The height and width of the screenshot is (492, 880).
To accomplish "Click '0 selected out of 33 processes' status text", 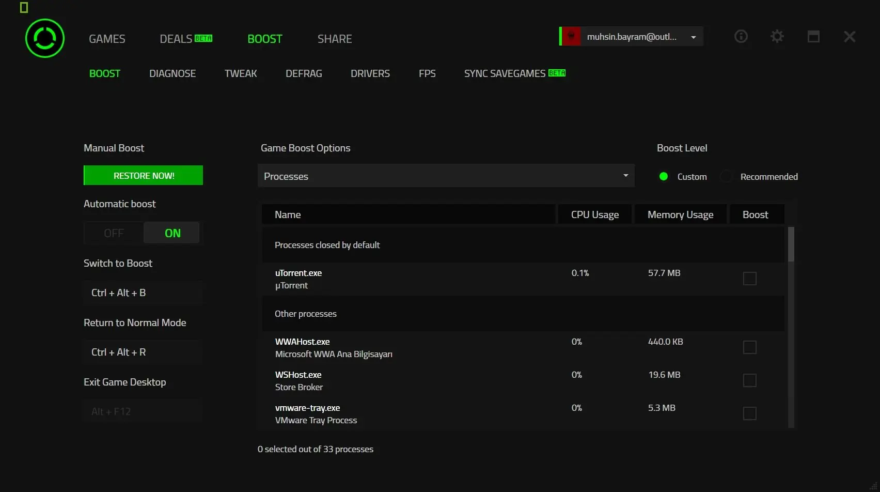I will tap(316, 449).
